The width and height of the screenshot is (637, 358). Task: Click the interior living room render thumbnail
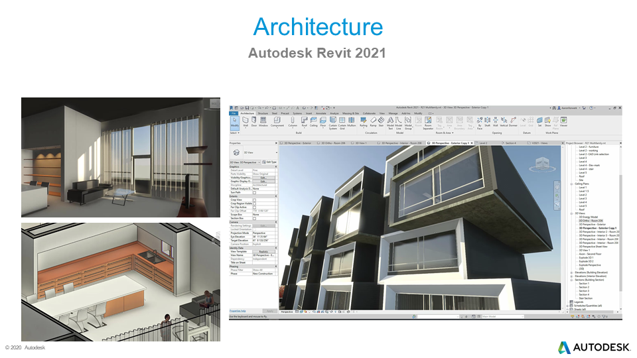[x=121, y=158]
